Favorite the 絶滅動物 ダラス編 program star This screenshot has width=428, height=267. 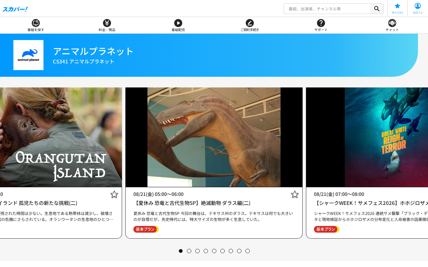(295, 194)
